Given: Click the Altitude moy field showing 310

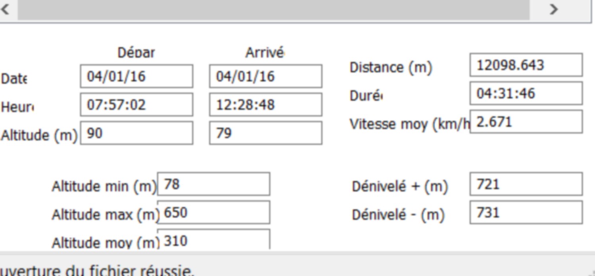Looking at the screenshot, I should pos(214,240).
